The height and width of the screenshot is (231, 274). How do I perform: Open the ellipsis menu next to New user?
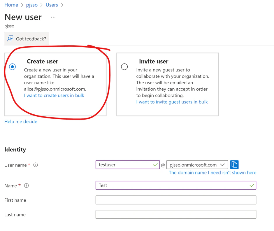(x=53, y=17)
